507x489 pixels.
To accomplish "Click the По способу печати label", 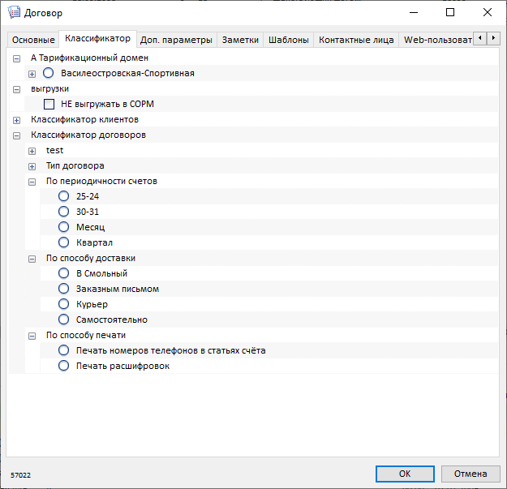I will point(86,336).
